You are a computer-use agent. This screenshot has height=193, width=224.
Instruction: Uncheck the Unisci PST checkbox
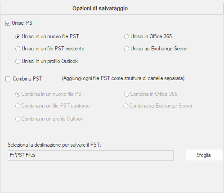coord(8,23)
